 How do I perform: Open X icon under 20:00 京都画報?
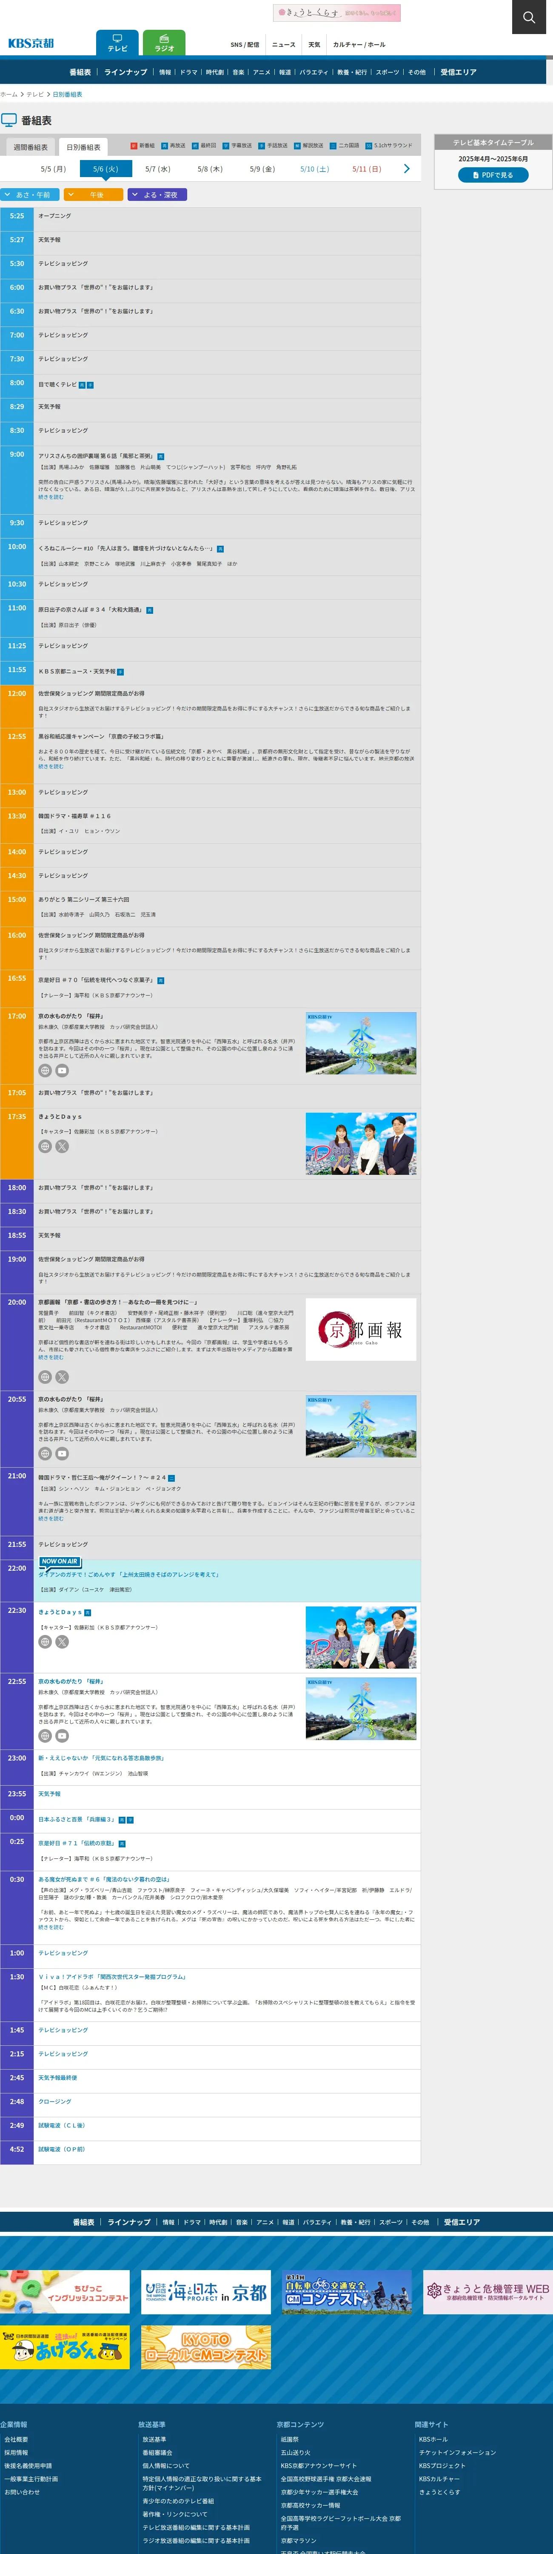[x=61, y=1377]
